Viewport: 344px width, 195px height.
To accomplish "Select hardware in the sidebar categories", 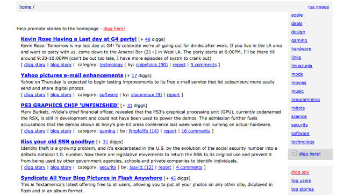I will pos(301,49).
